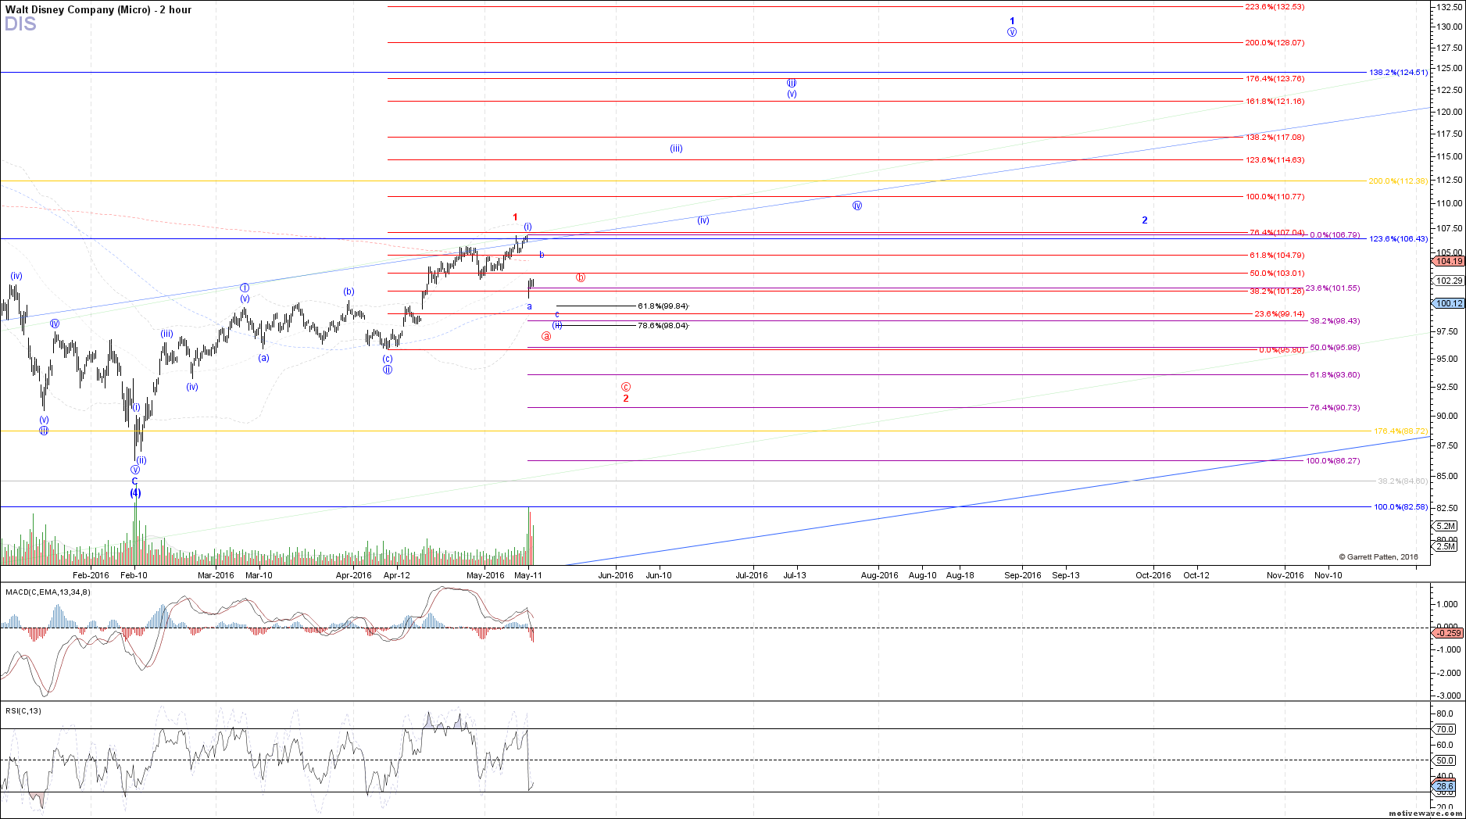Click the 28.6 RSI value tag
This screenshot has width=1466, height=819.
(x=1445, y=786)
